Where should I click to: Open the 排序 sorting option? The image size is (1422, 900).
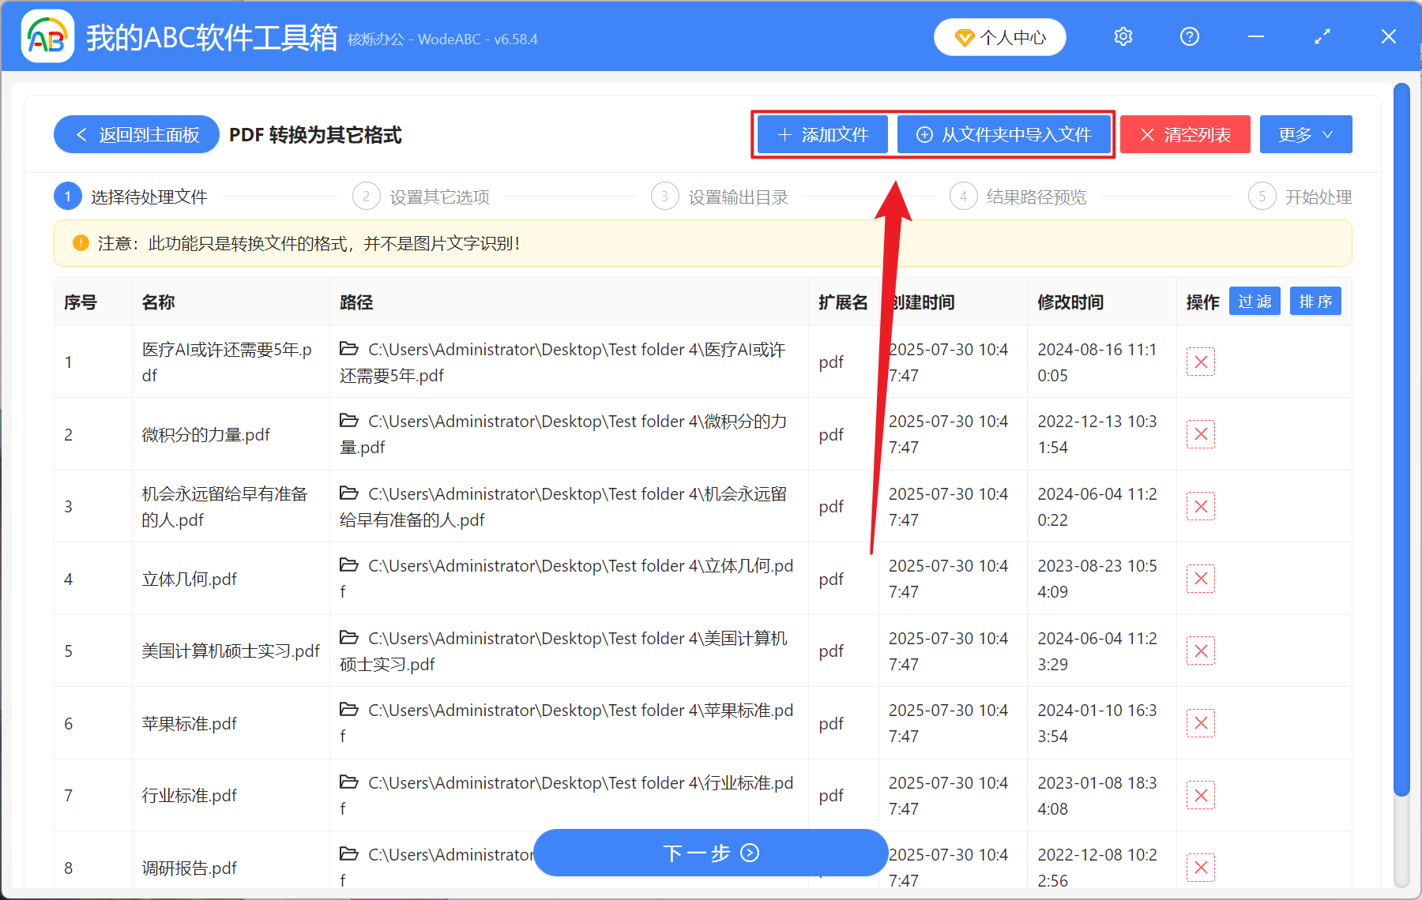[x=1315, y=301]
